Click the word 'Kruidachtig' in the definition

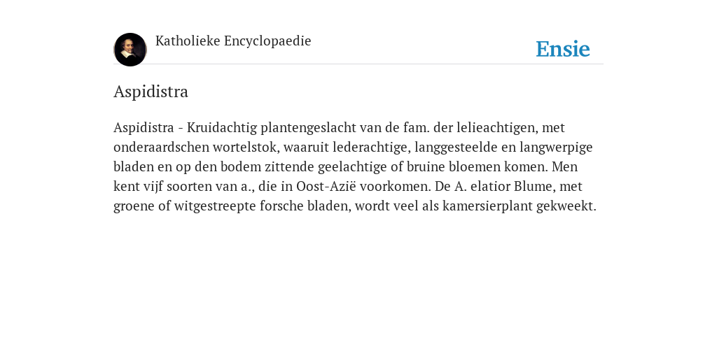click(222, 127)
